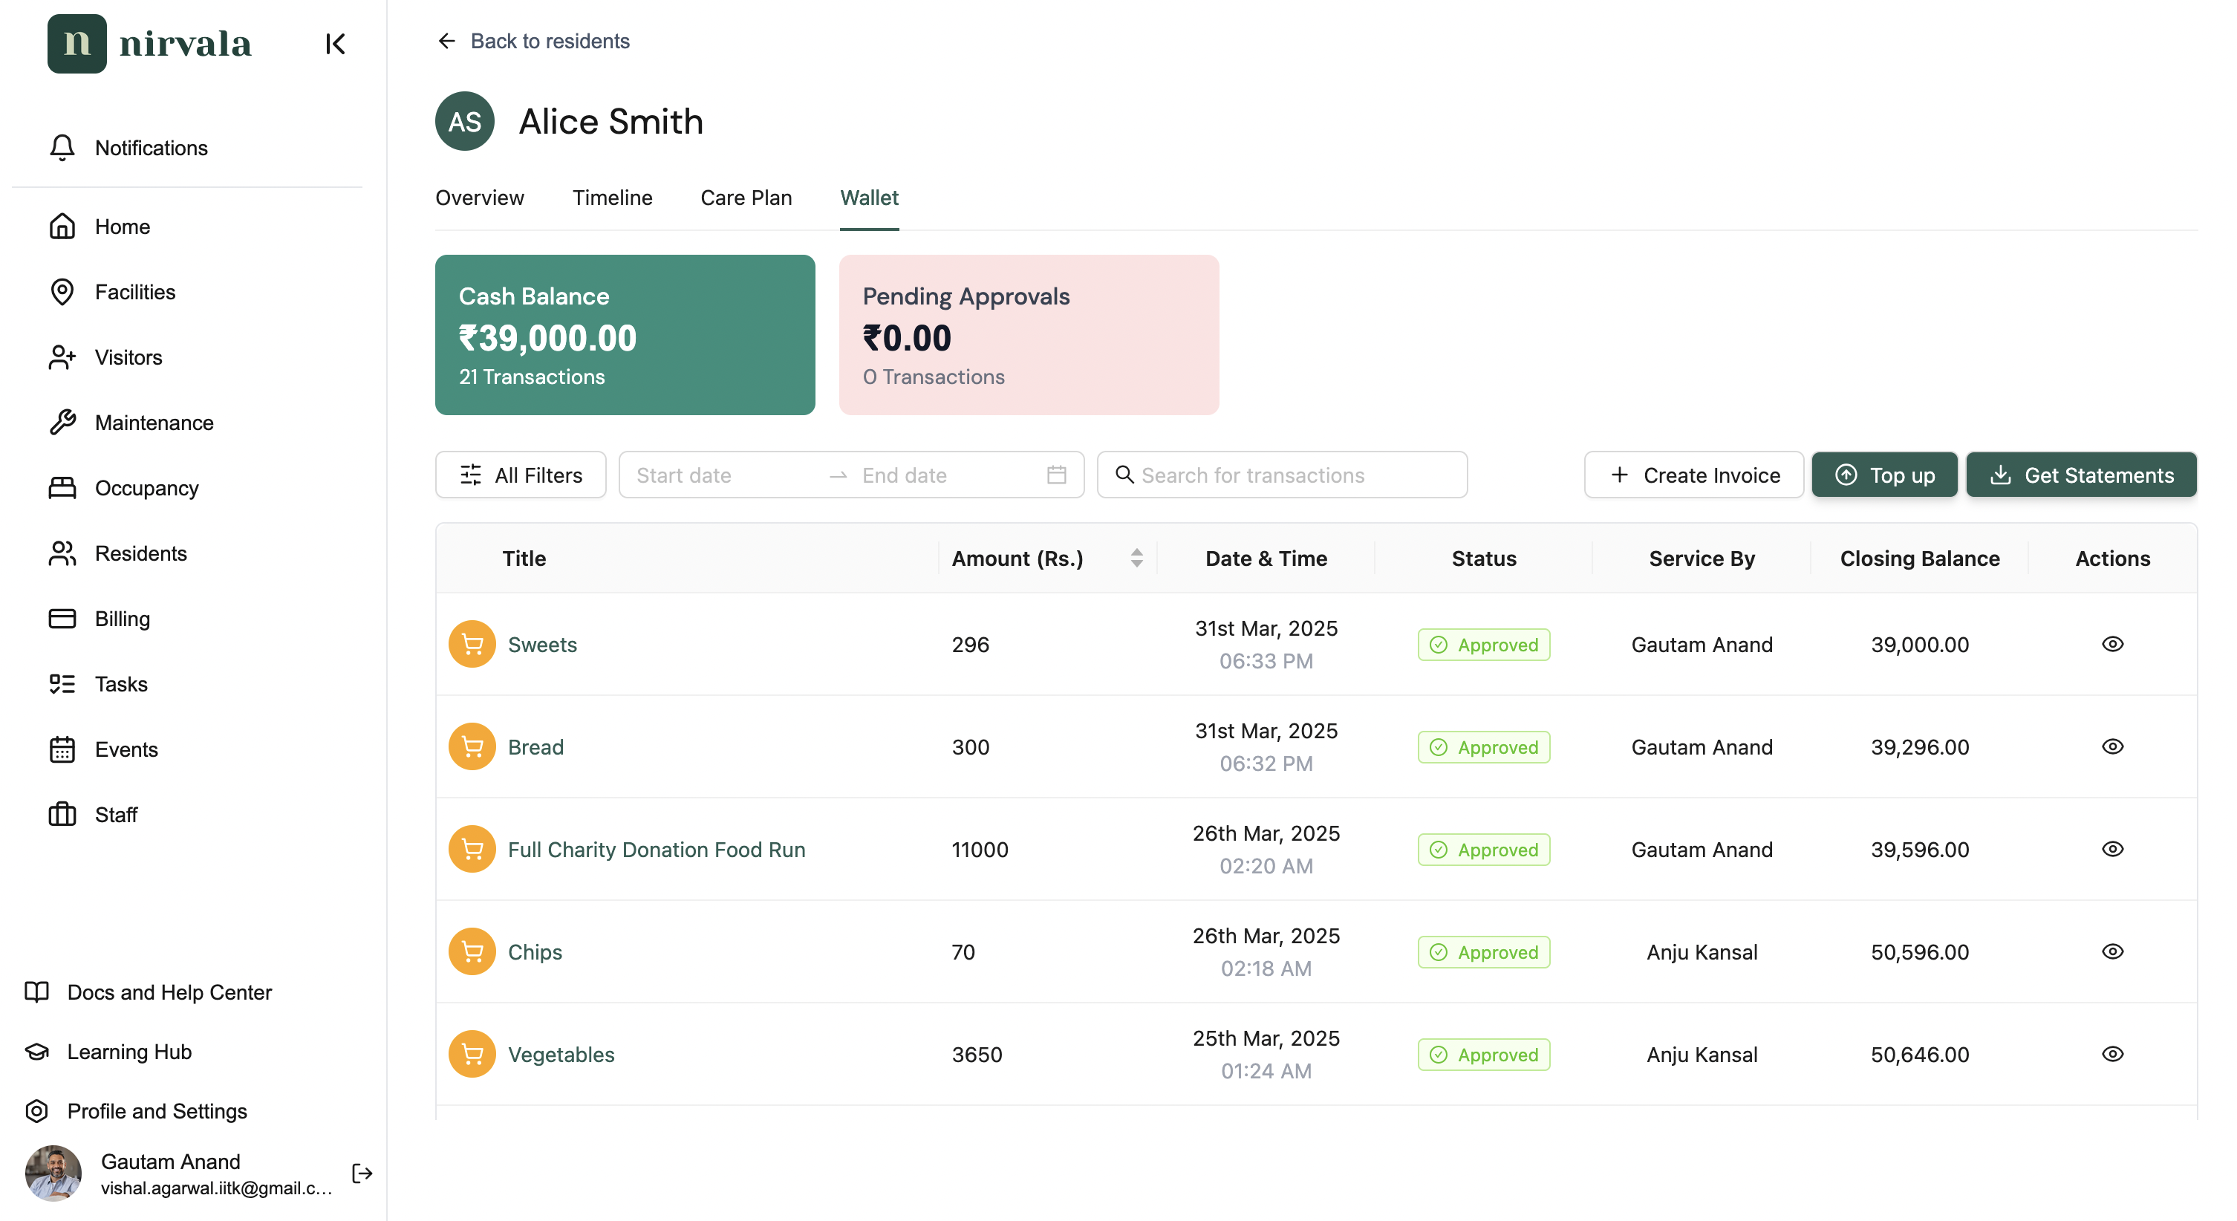The height and width of the screenshot is (1221, 2237).
Task: Switch to the Timeline tab
Action: coord(611,198)
